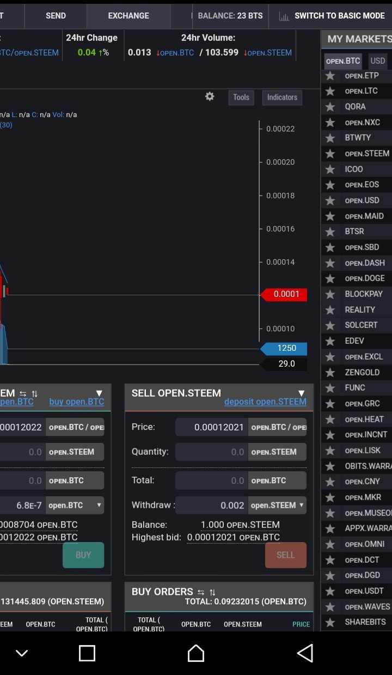The image size is (392, 675).
Task: Click the highest bid 0.00012021 OPEN.BTC value
Action: pos(234,537)
